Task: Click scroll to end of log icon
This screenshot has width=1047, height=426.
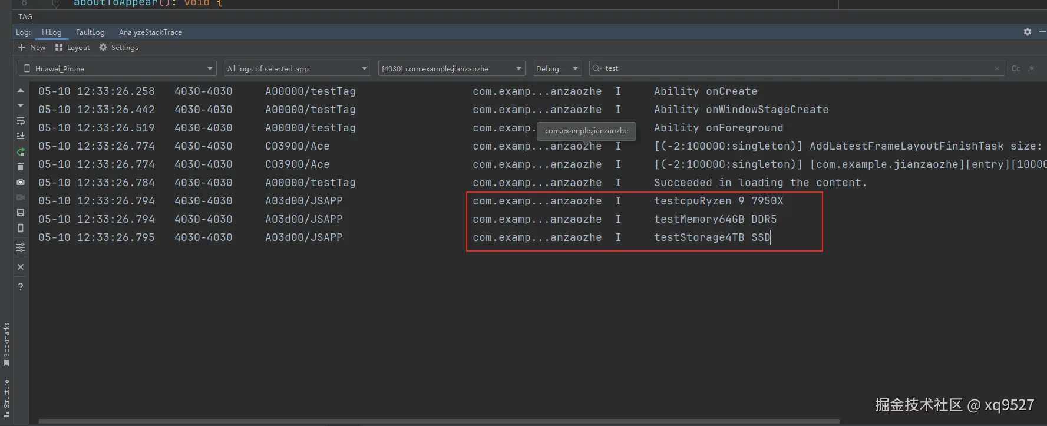Action: [21, 136]
